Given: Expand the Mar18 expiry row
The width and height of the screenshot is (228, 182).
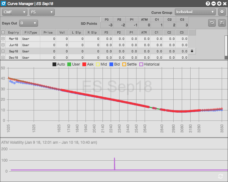Looking at the screenshot, I should 3,39.
